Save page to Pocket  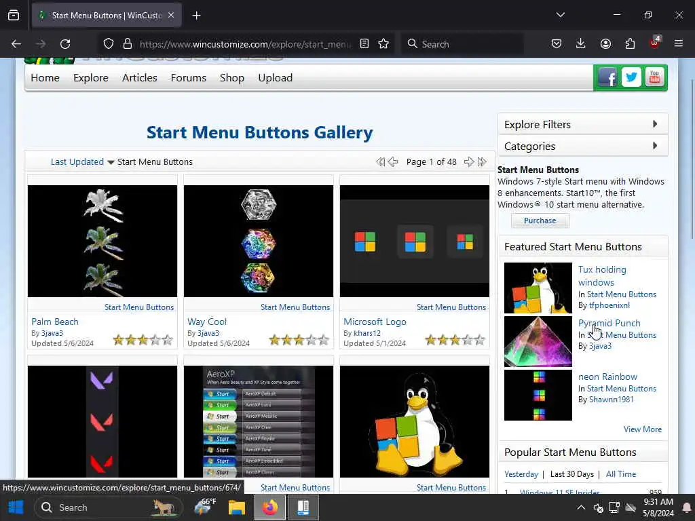[557, 44]
